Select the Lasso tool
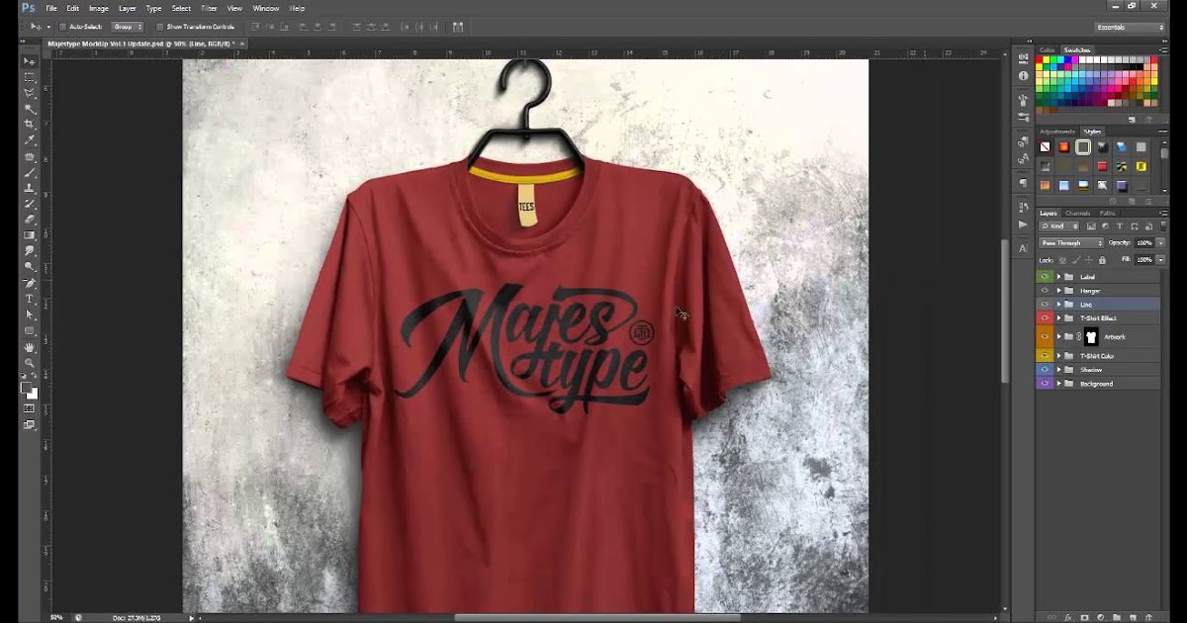 (30, 93)
